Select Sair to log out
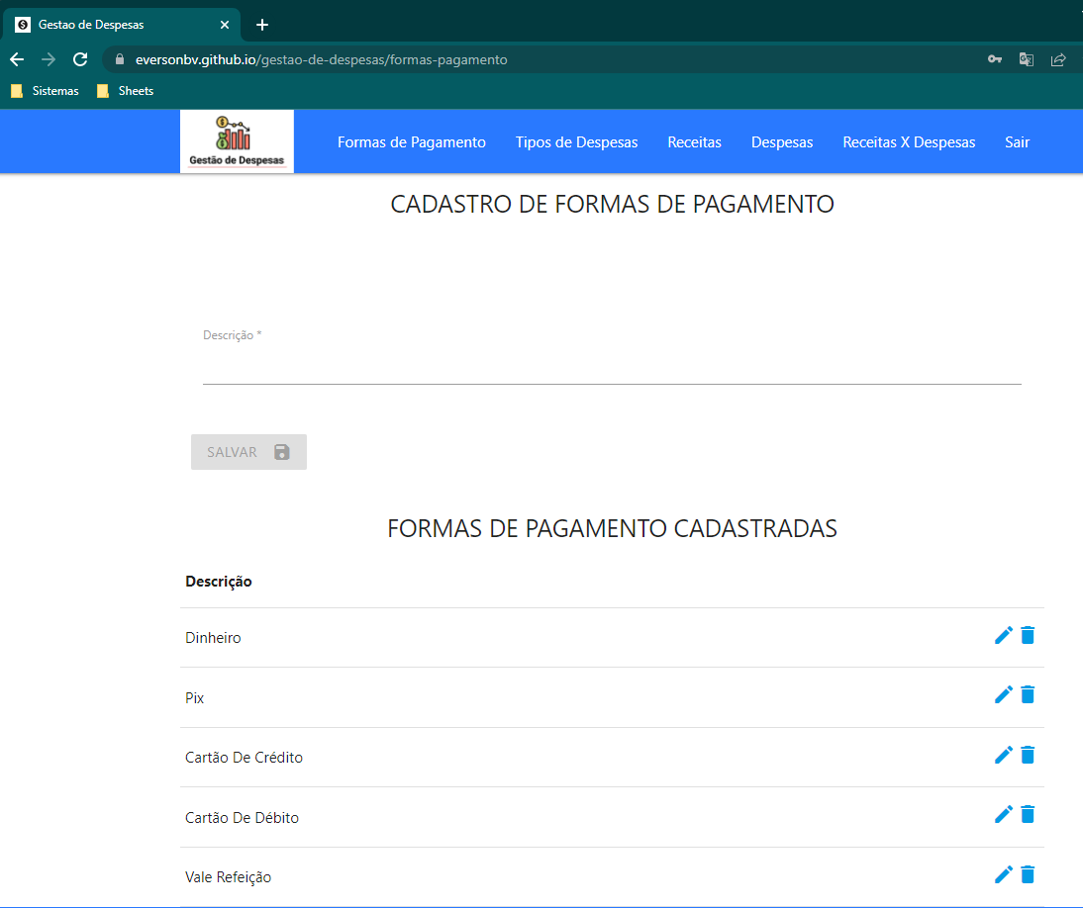 pyautogui.click(x=1017, y=141)
